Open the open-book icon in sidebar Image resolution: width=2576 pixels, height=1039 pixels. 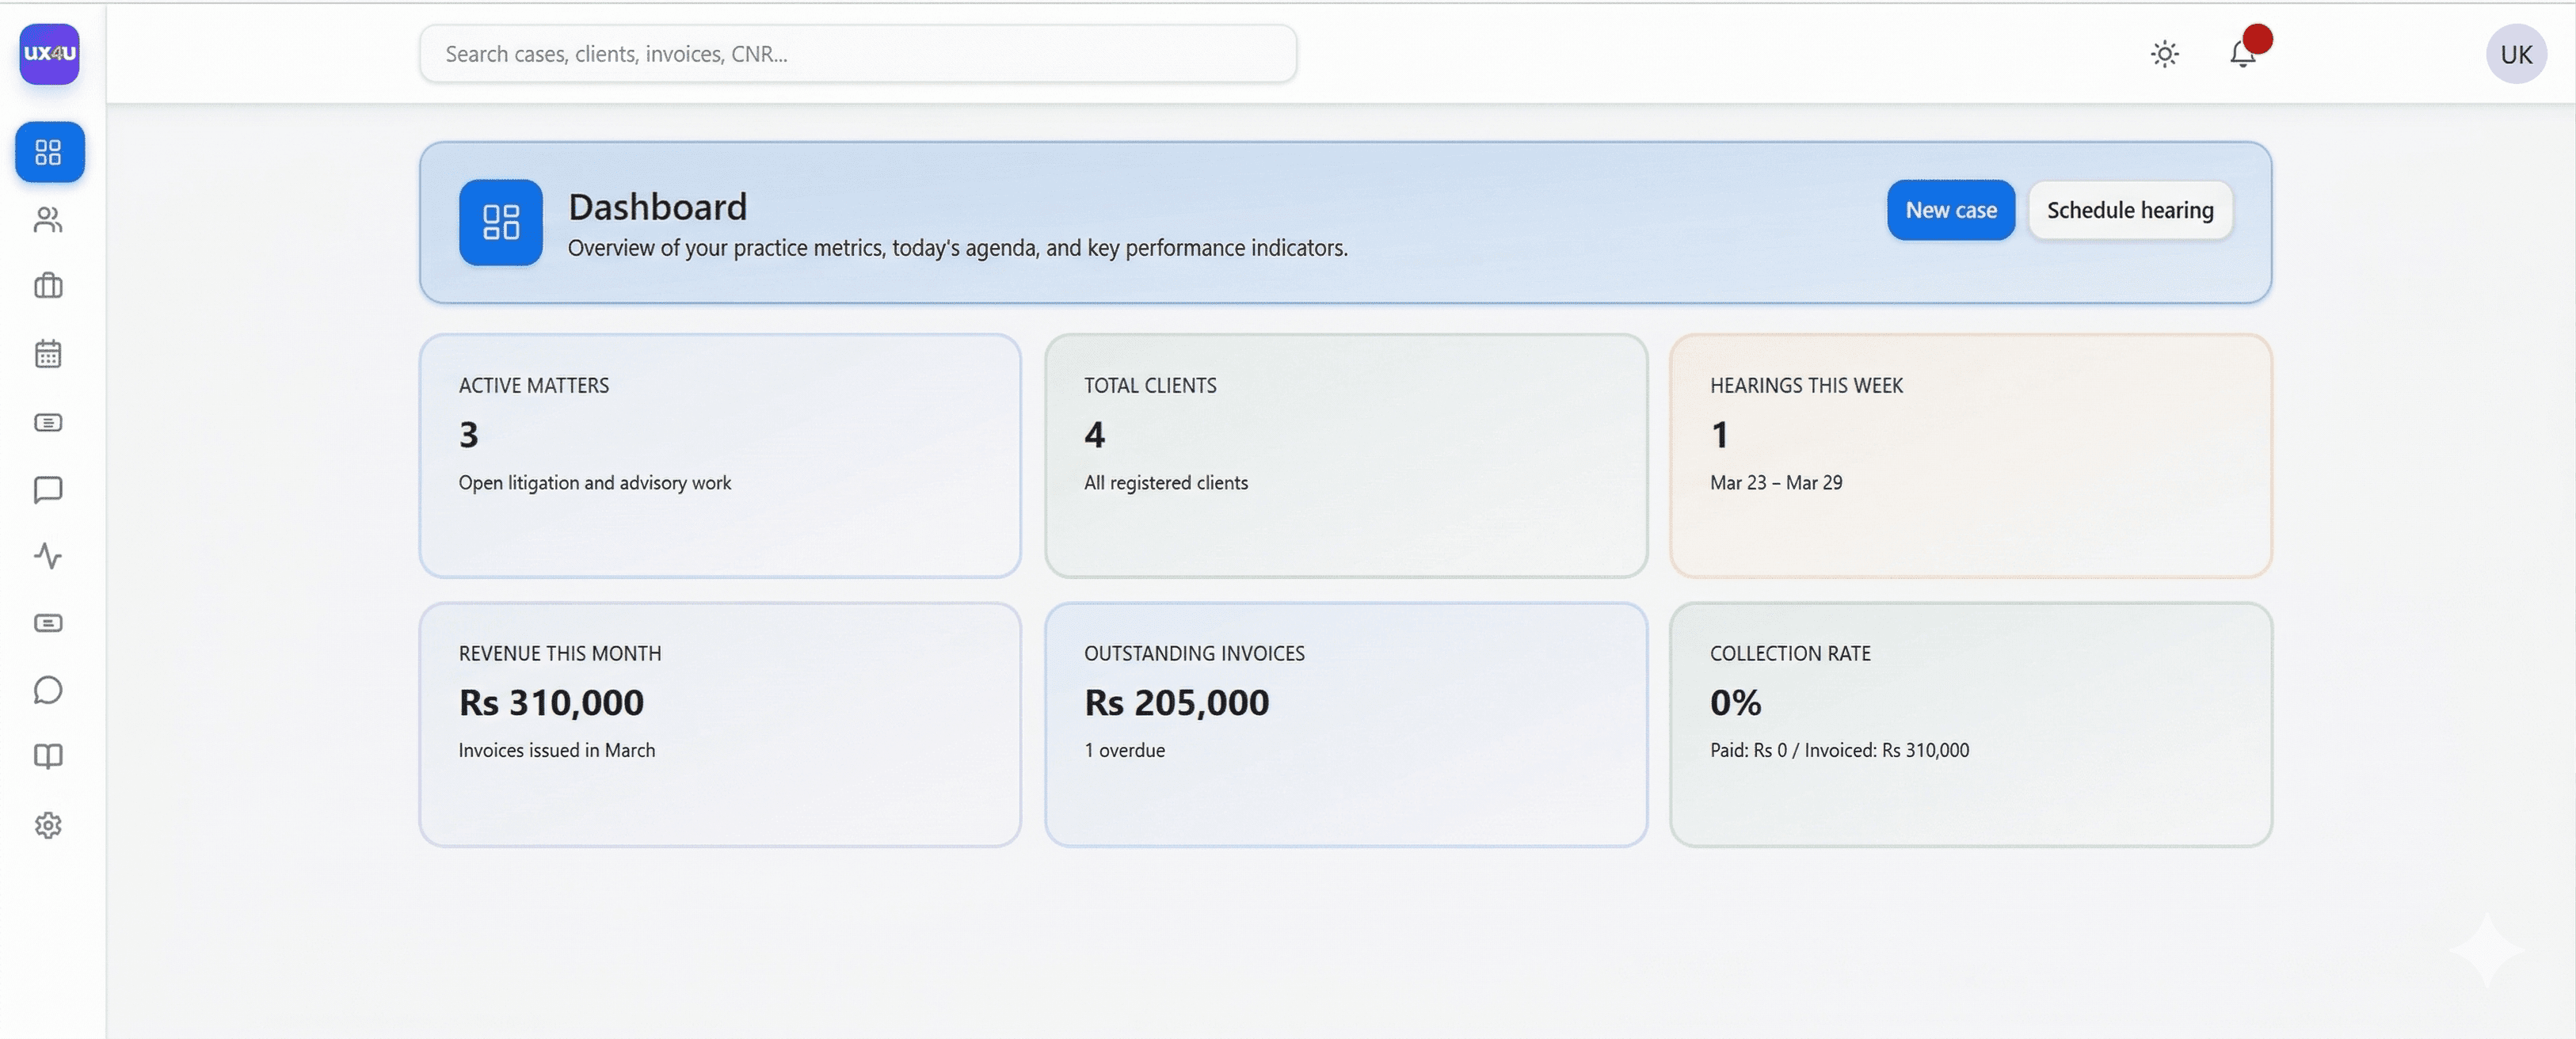(48, 757)
